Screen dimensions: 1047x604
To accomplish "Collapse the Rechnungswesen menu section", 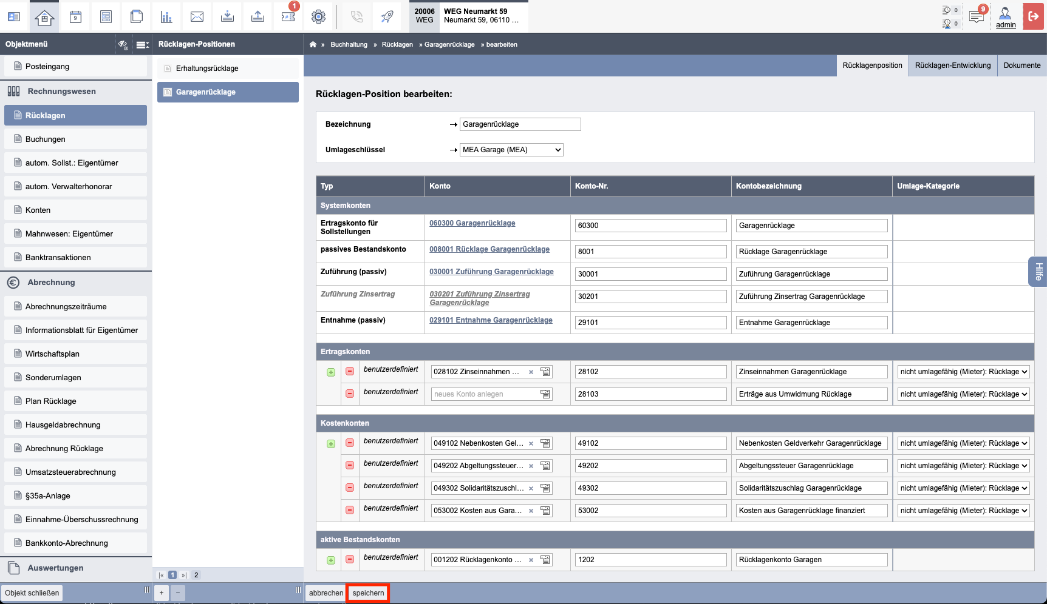I will click(x=76, y=92).
